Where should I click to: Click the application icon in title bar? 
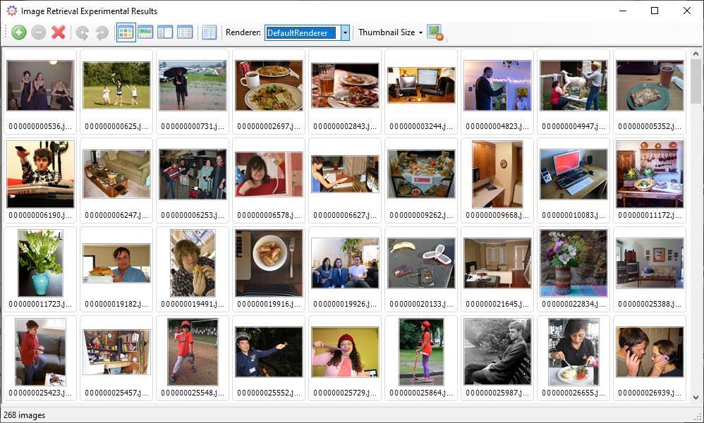point(12,11)
